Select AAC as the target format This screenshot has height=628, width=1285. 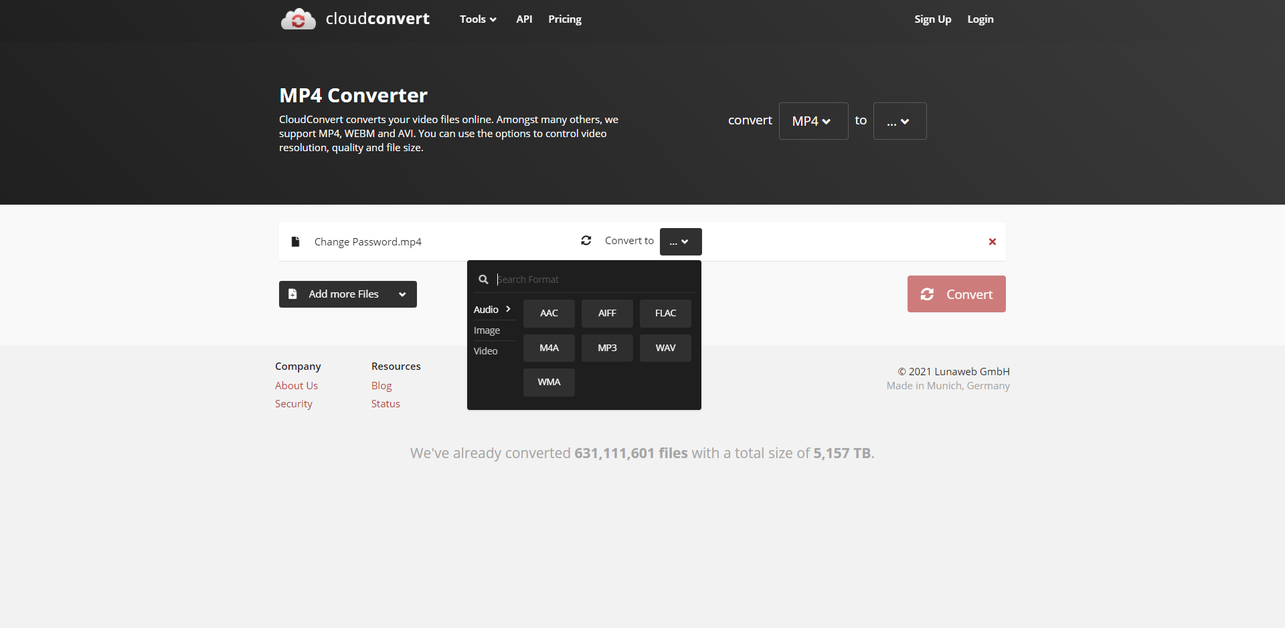[x=548, y=313]
